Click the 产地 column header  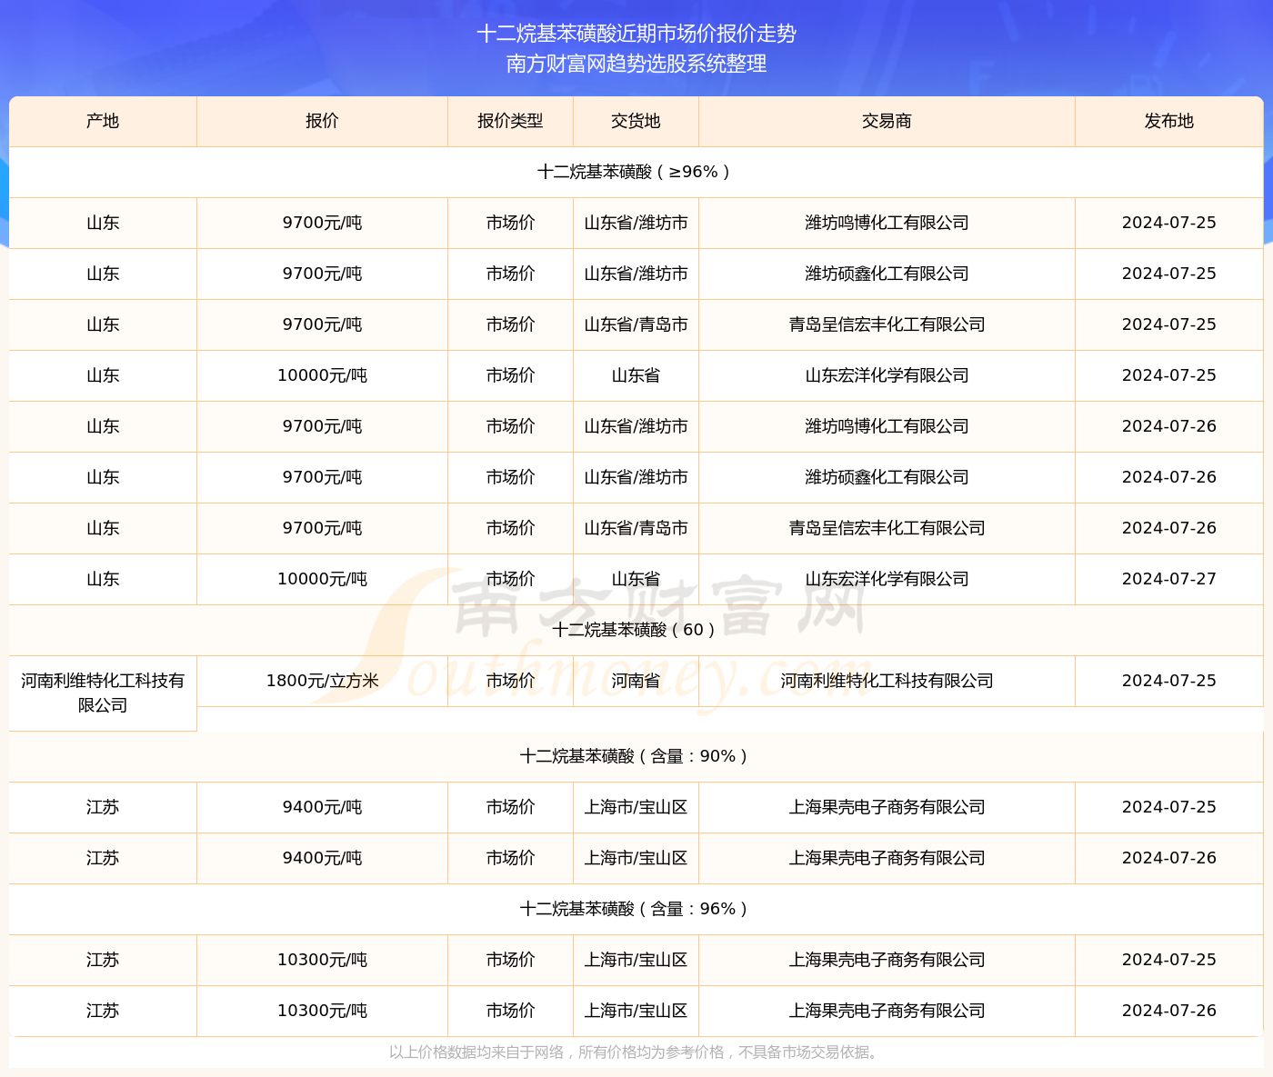(x=103, y=121)
